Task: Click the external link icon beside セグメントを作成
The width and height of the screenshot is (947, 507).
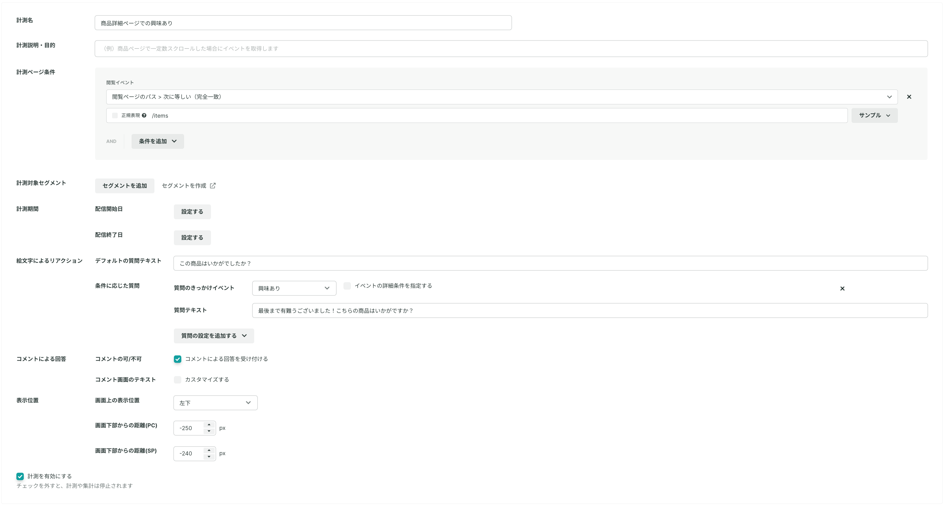Action: point(213,186)
